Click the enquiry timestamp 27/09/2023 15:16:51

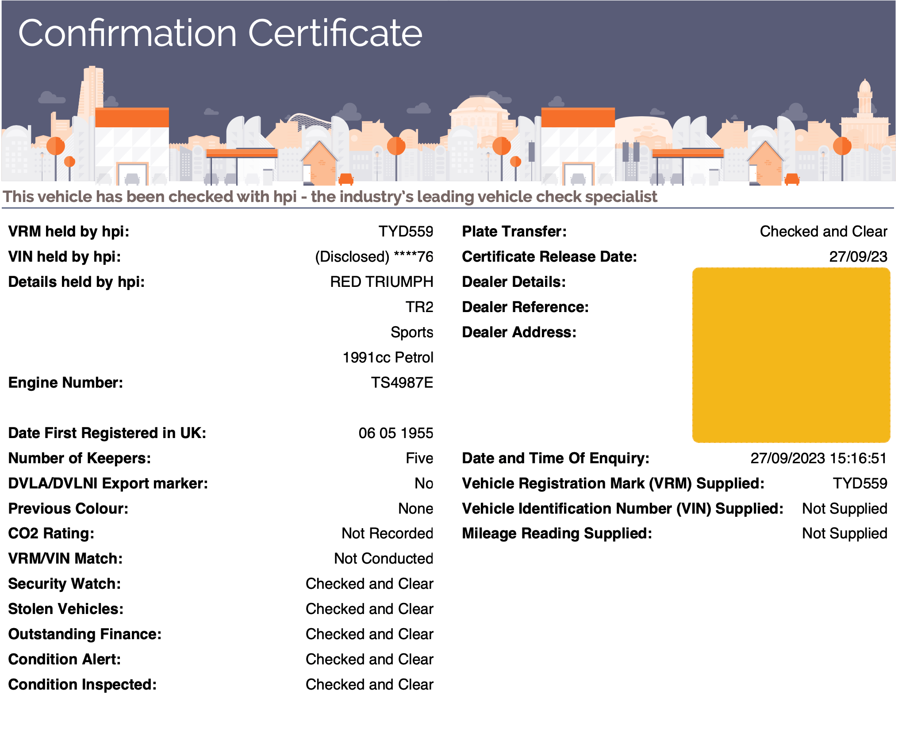pos(818,458)
